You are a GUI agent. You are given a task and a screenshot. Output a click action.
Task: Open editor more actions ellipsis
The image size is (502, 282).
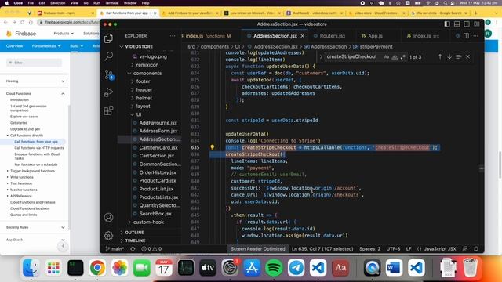point(475,36)
